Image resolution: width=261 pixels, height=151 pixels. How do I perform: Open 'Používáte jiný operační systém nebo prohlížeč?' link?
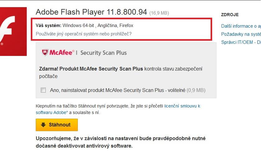coord(84,34)
